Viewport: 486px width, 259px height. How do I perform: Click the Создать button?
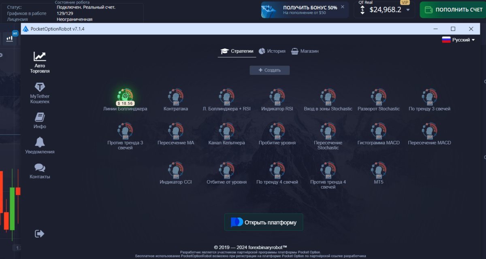coord(270,70)
